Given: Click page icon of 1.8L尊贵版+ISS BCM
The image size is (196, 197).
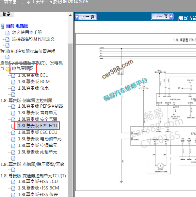Looking at the screenshot, I should (13, 188).
